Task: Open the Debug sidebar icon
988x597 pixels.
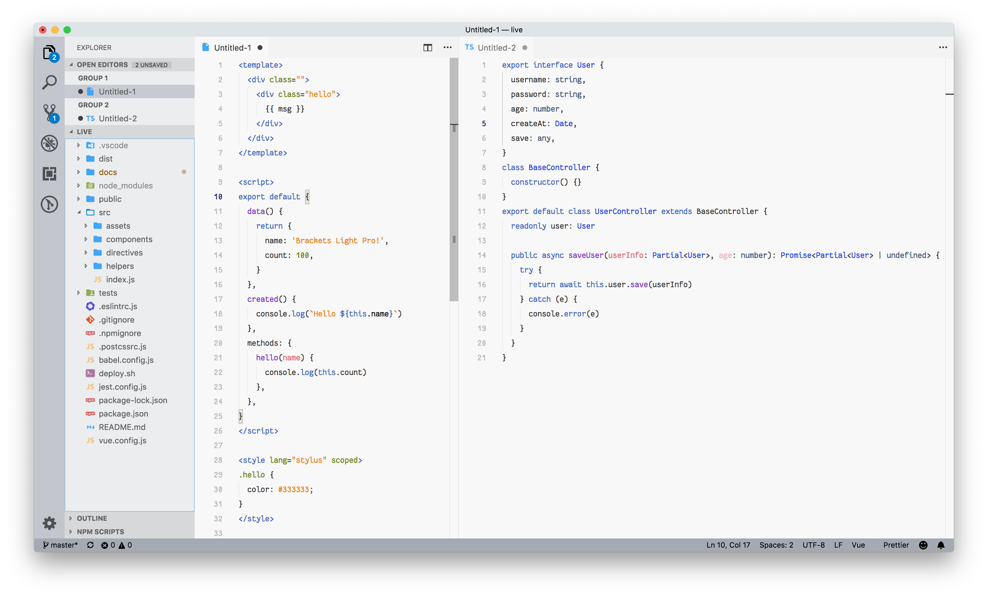Action: pos(49,143)
